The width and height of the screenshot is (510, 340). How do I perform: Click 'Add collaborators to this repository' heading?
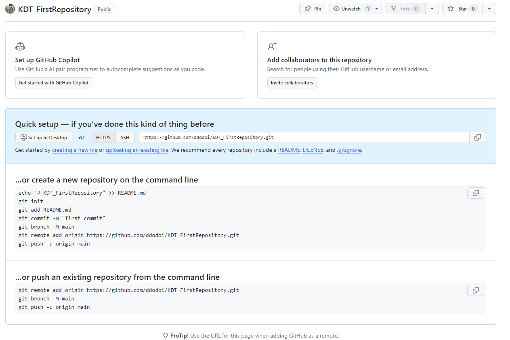pyautogui.click(x=319, y=60)
